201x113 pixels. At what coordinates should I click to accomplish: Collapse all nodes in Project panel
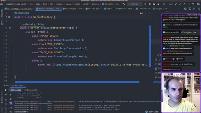click(x=194, y=9)
